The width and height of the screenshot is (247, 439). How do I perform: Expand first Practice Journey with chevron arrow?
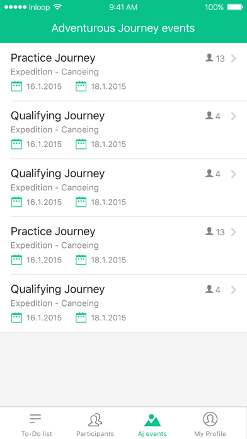(234, 59)
